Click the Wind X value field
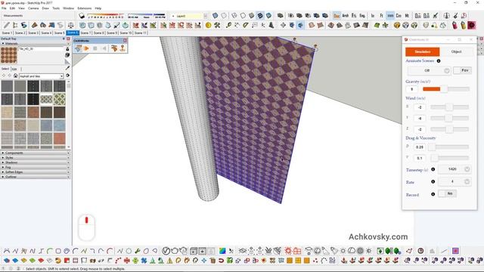 pyautogui.click(x=420, y=107)
